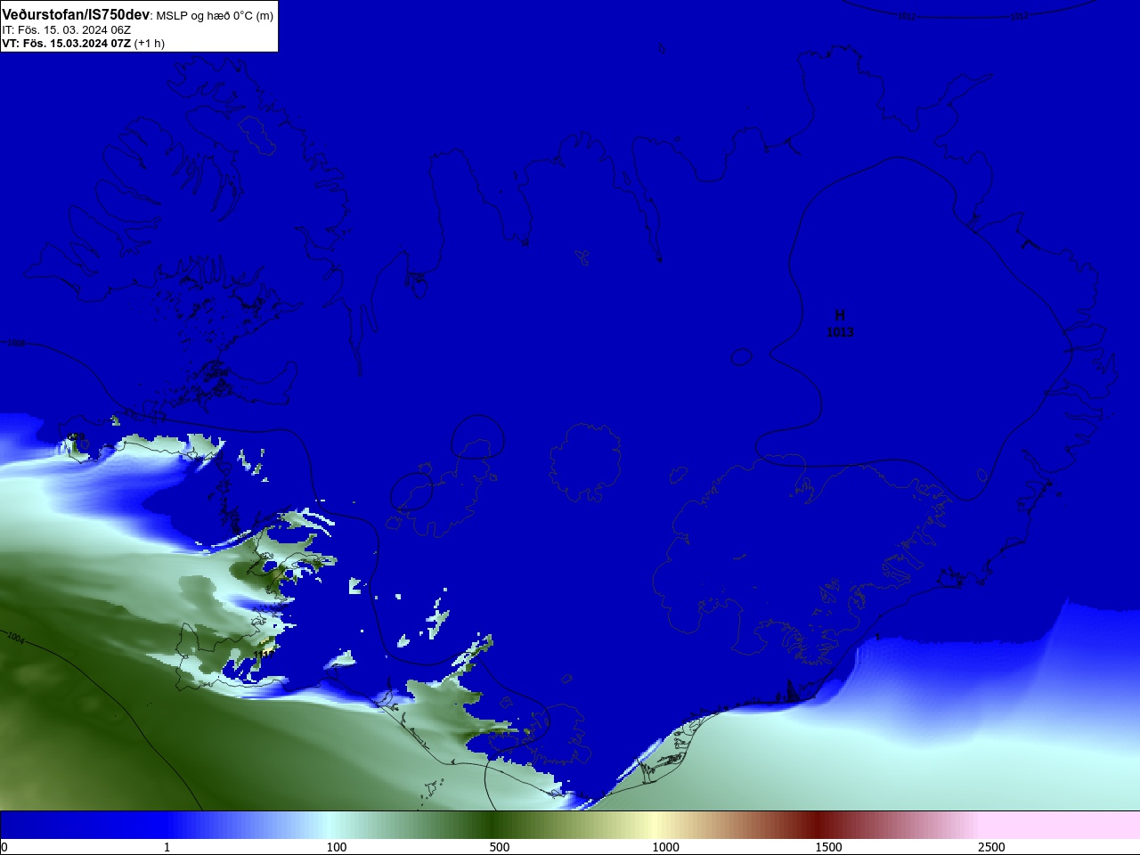Click the "100" label on the color scale
1140x855 pixels.
tap(337, 847)
